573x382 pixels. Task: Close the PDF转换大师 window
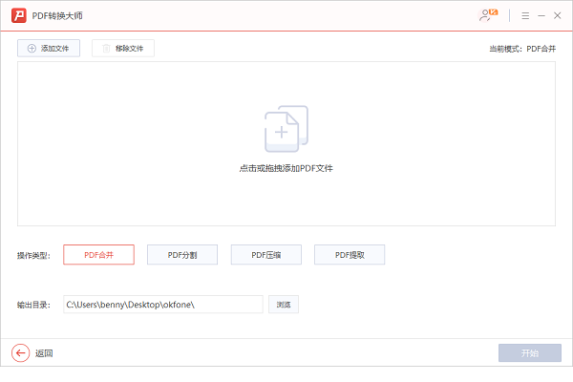tap(557, 16)
